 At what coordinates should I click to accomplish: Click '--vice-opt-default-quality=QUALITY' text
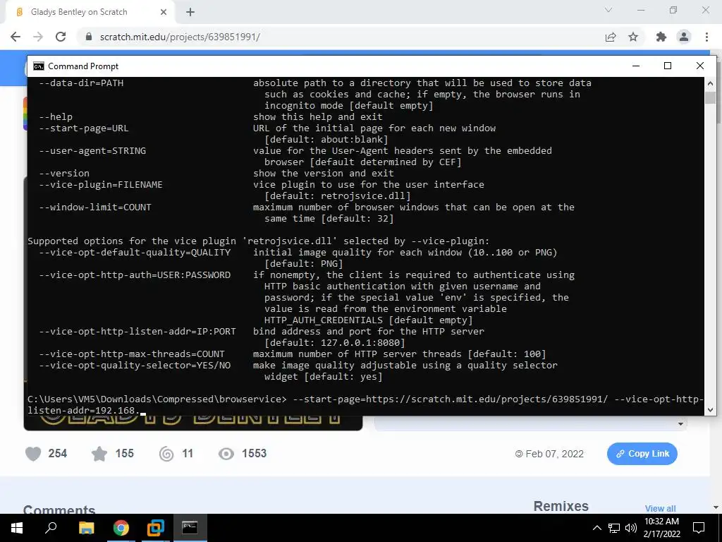coord(135,252)
